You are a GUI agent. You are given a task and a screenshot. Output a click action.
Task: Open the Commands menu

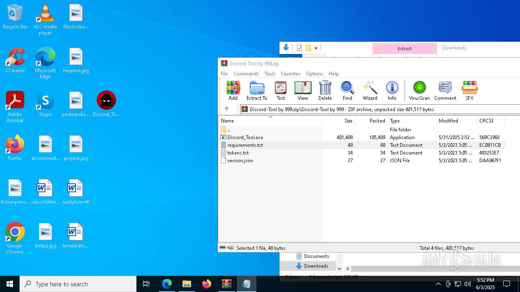[246, 74]
